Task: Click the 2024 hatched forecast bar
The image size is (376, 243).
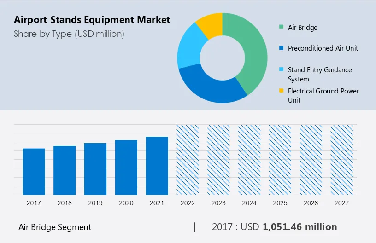Action: pyautogui.click(x=249, y=160)
